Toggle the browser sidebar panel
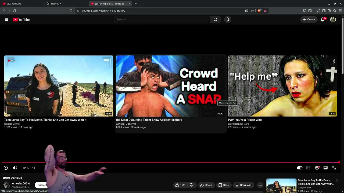 [x=324, y=11]
